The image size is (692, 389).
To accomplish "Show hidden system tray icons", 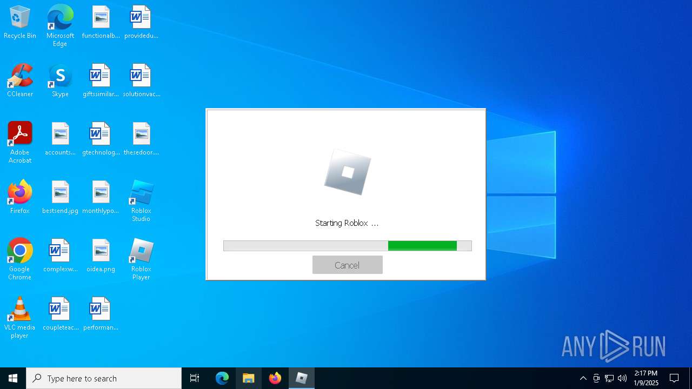I will [x=583, y=378].
